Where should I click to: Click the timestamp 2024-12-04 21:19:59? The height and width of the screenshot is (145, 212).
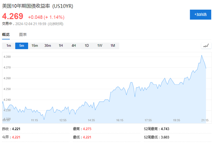(x=31, y=24)
